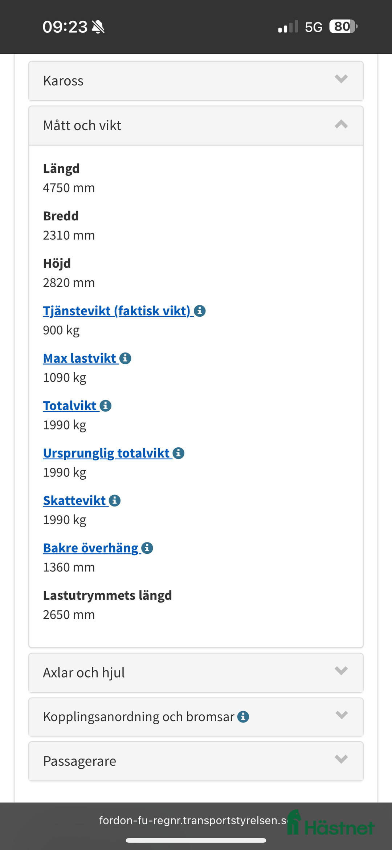Image resolution: width=392 pixels, height=850 pixels.
Task: Check the battery indicator showing 80
Action: (x=342, y=27)
